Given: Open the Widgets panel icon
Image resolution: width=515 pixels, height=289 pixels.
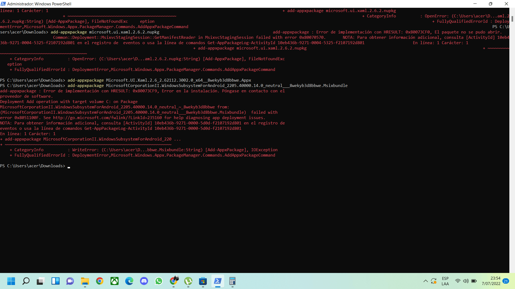Looking at the screenshot, I should (x=55, y=281).
